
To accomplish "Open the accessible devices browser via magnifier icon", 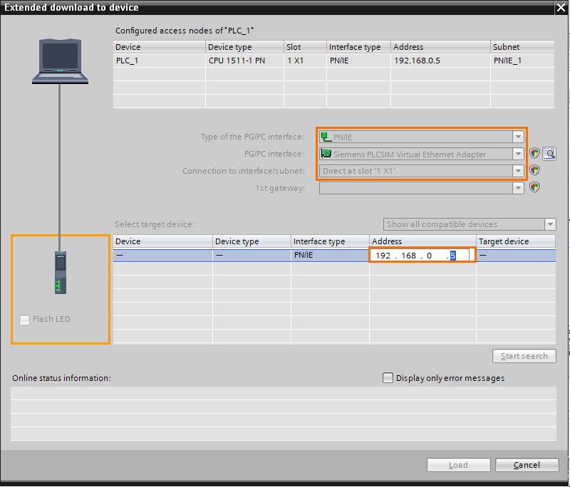I will tap(549, 154).
